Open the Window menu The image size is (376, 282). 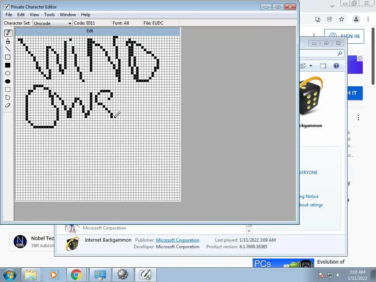point(68,15)
